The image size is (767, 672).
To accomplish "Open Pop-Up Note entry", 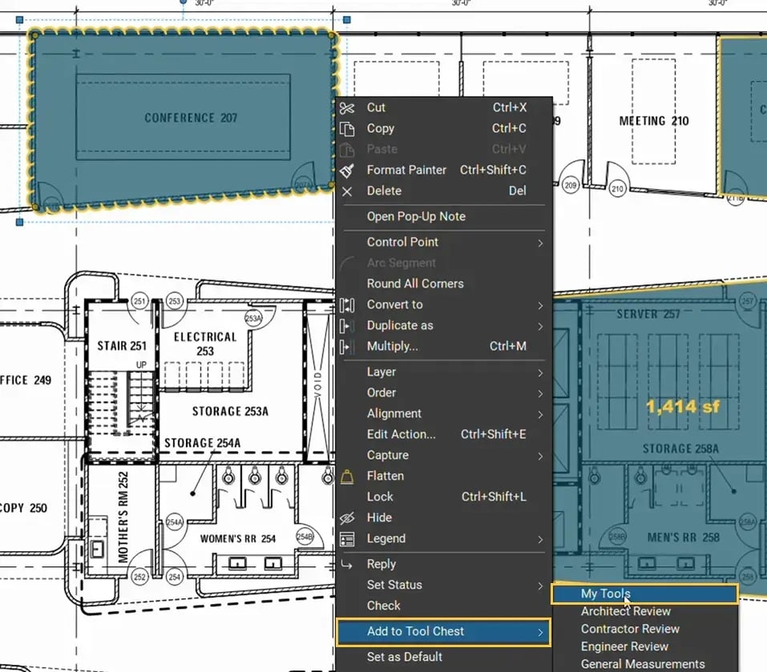I will (416, 216).
